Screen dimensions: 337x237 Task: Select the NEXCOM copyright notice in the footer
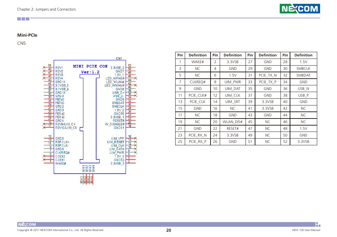pos(60,230)
